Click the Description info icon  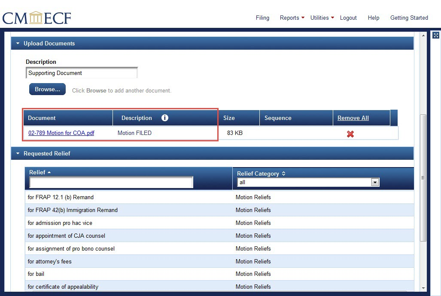click(165, 118)
